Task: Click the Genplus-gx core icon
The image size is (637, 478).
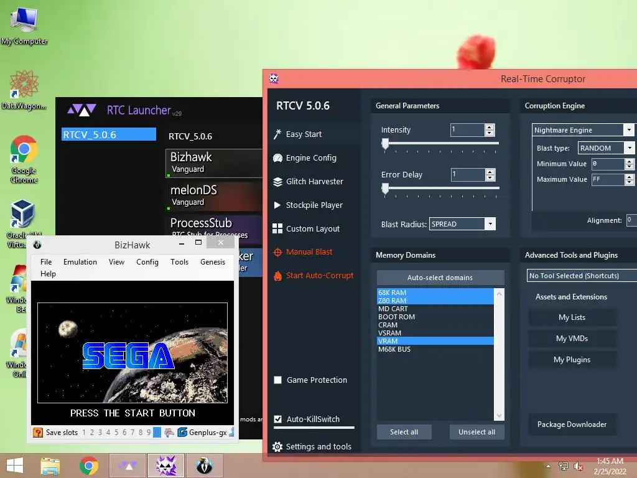Action: click(182, 433)
